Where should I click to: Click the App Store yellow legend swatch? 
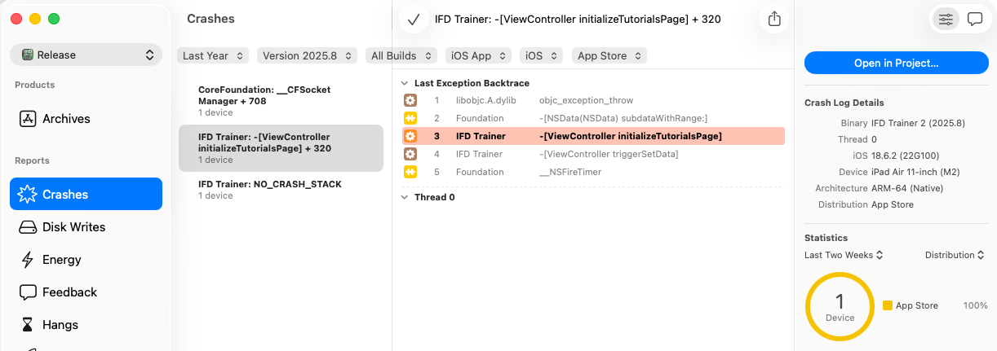pos(888,305)
